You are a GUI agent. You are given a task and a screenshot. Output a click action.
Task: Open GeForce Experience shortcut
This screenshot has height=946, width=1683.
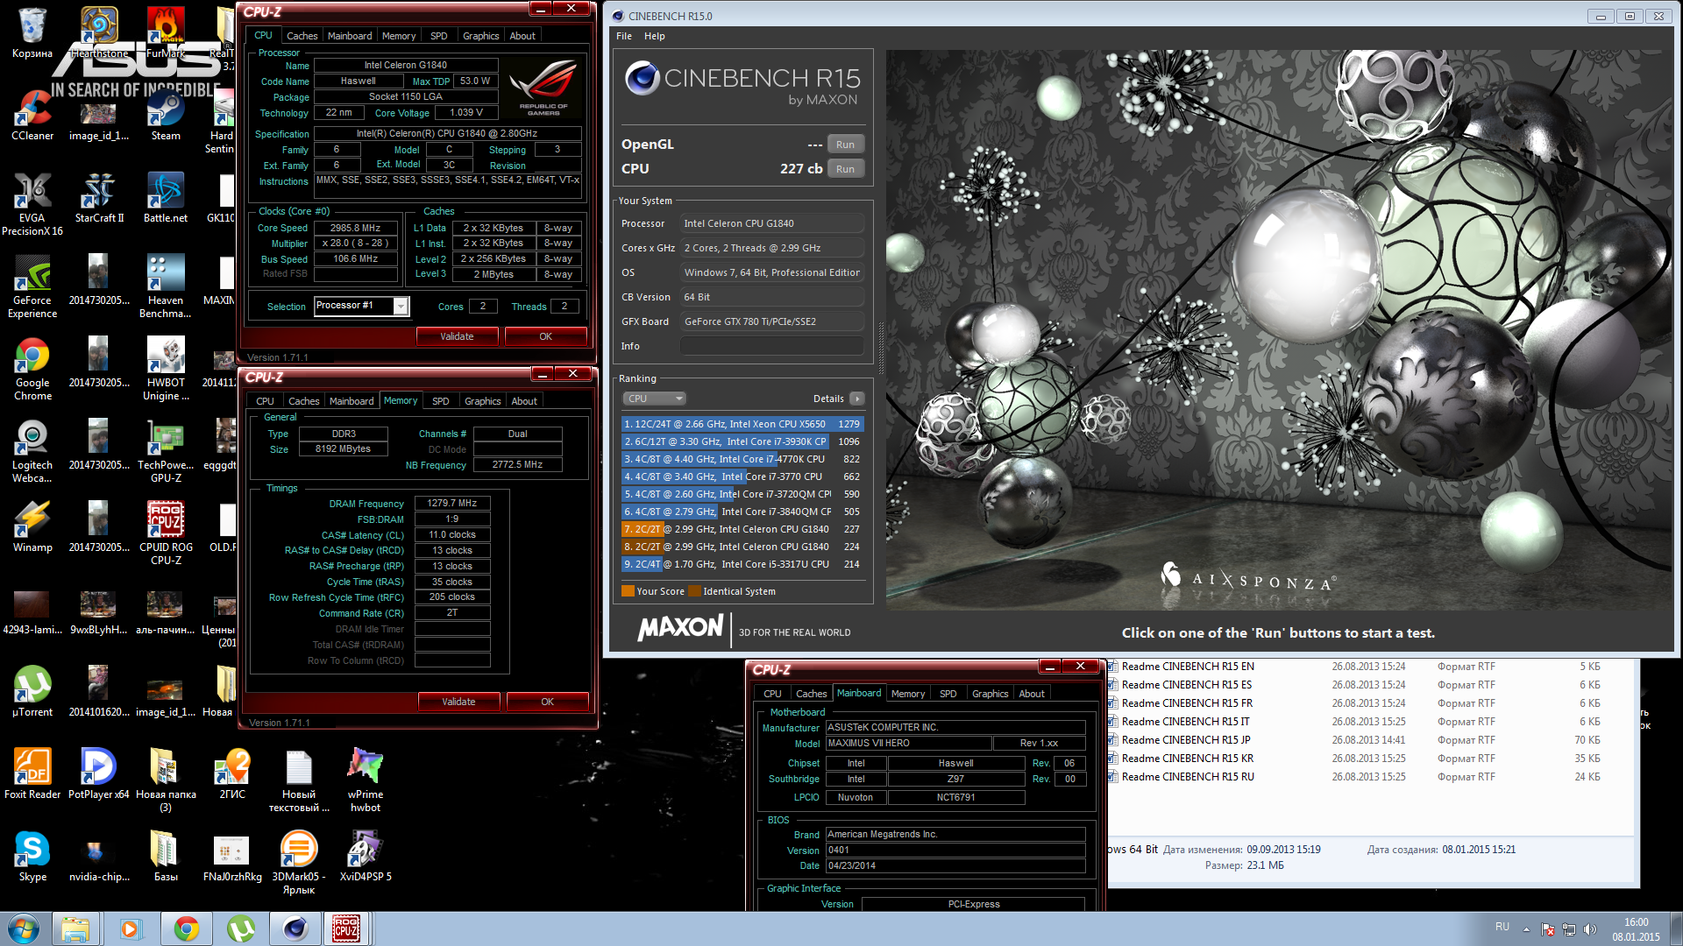(32, 286)
